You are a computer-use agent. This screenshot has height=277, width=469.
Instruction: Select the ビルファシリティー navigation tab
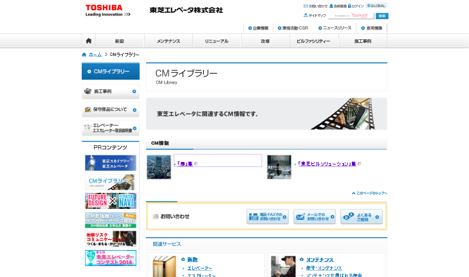314,41
